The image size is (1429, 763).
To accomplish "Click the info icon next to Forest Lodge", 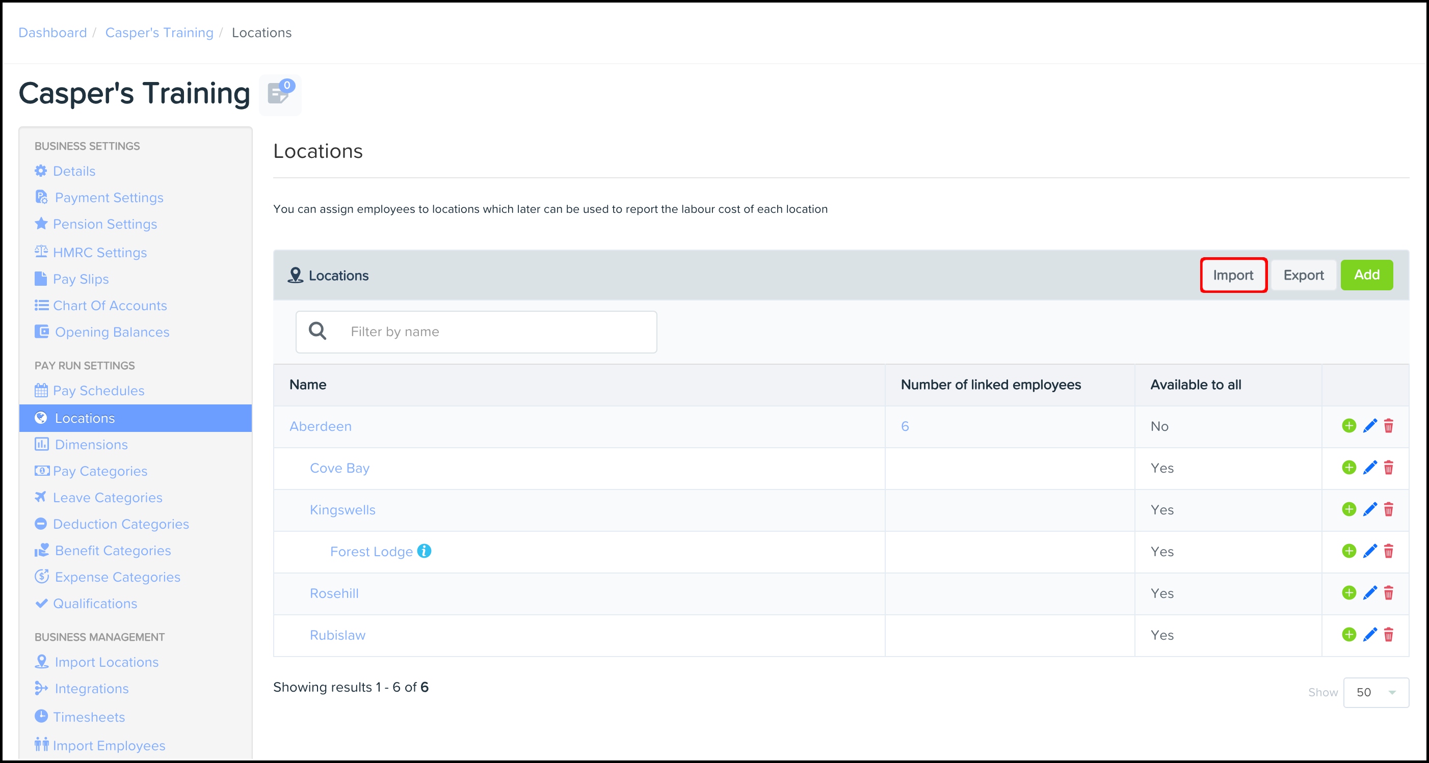I will (425, 551).
